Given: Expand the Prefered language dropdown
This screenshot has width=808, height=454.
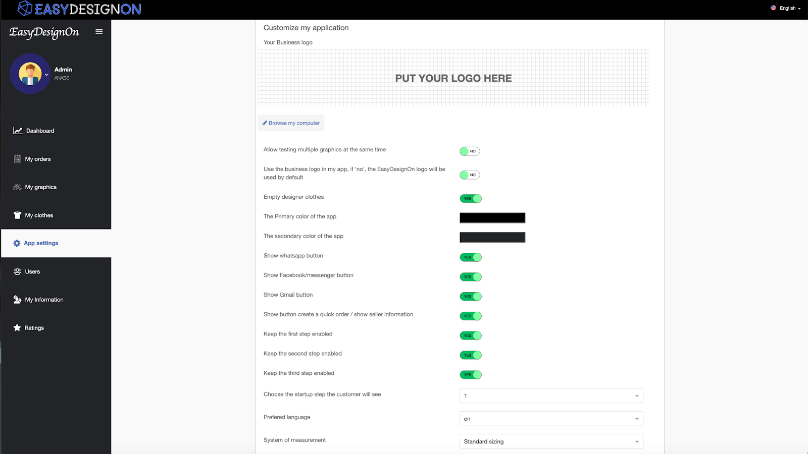Looking at the screenshot, I should pyautogui.click(x=551, y=419).
